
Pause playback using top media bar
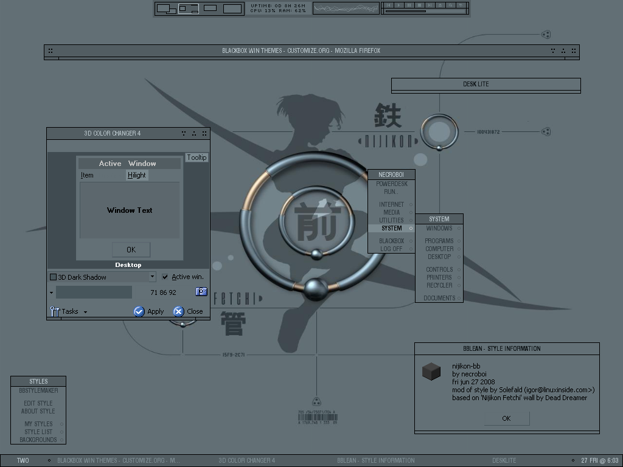pos(409,5)
